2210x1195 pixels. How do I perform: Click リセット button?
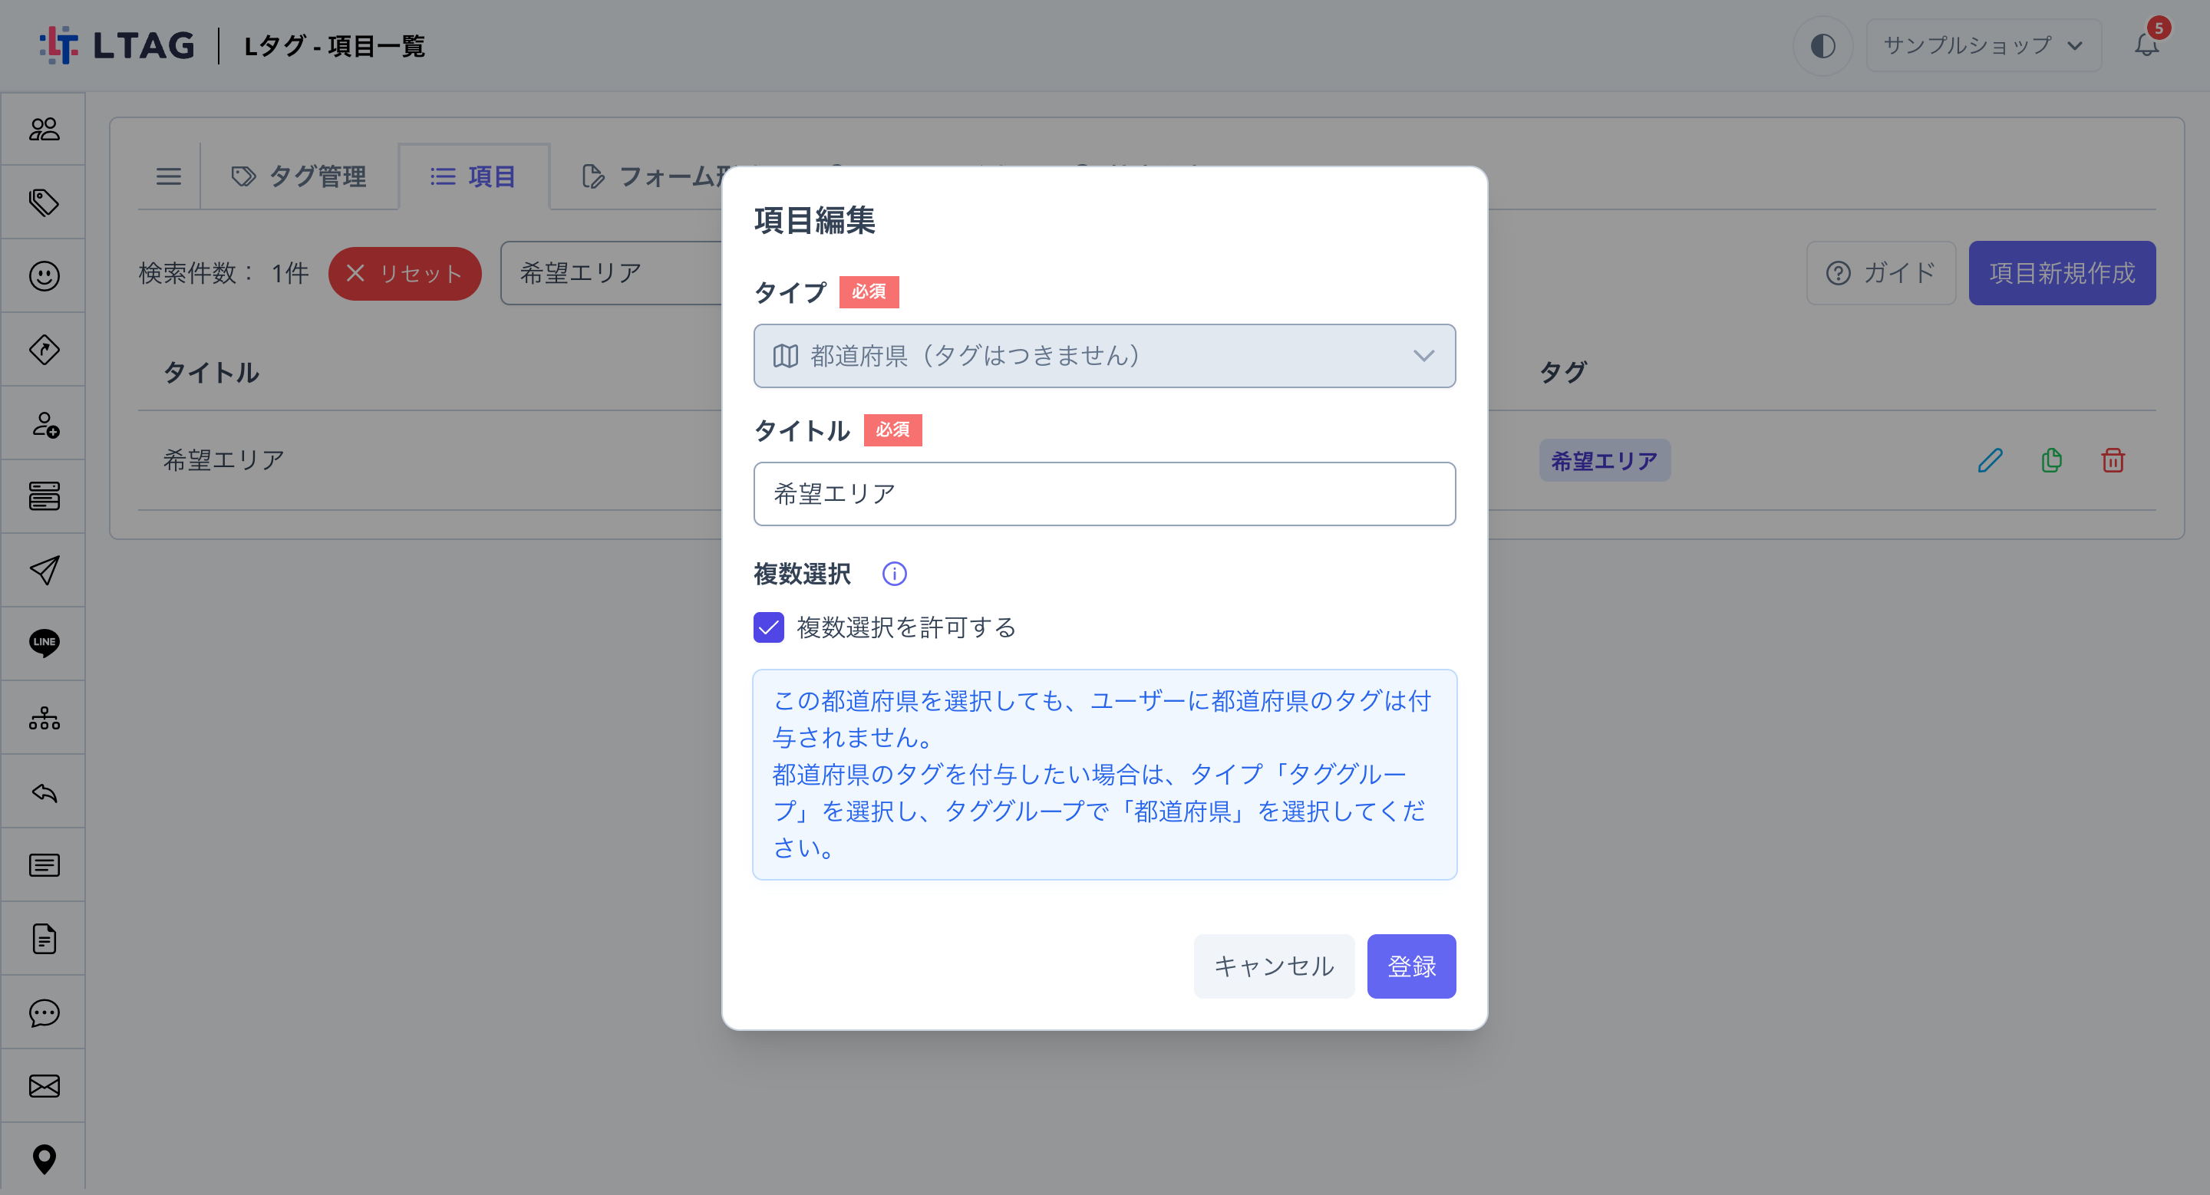(x=404, y=274)
